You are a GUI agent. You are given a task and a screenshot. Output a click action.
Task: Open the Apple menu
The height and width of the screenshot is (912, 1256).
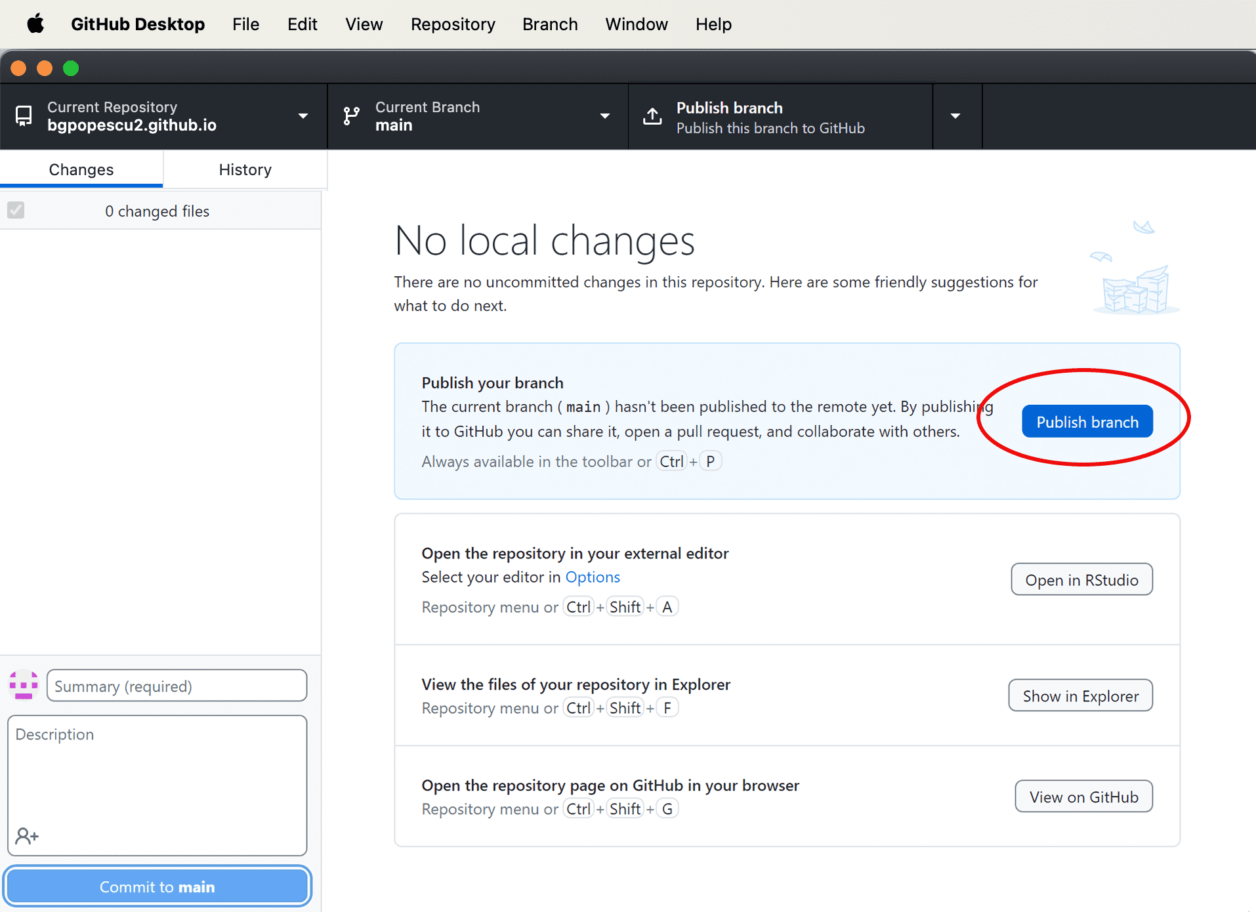point(35,24)
